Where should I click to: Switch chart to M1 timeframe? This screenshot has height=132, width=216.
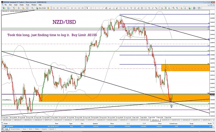point(54,8)
